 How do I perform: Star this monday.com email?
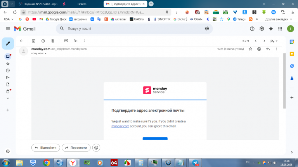[251, 49]
